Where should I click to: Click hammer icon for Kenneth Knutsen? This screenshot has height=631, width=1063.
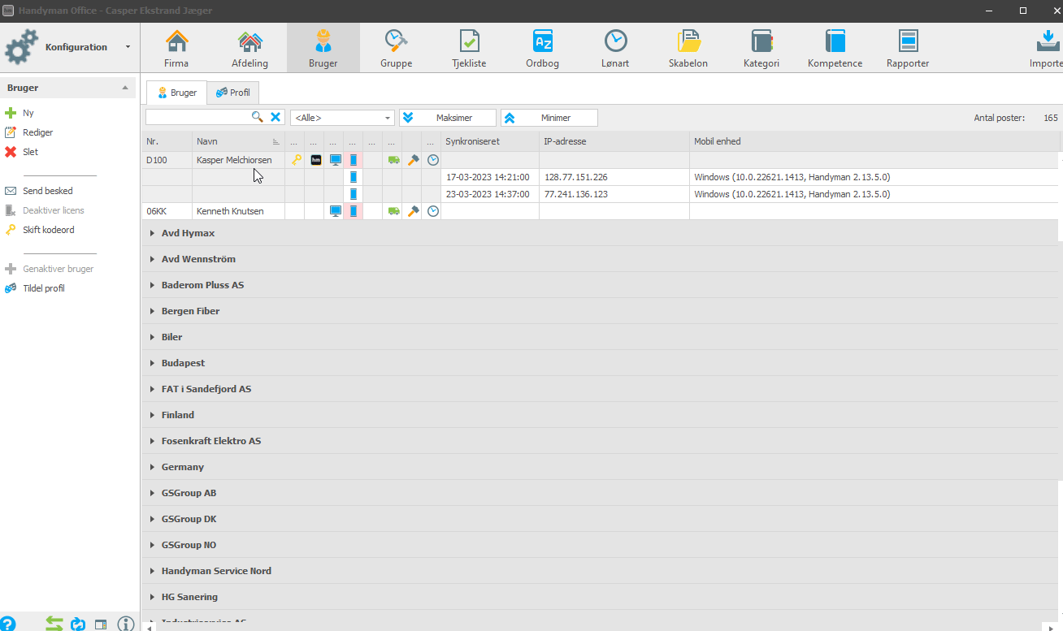(x=413, y=211)
